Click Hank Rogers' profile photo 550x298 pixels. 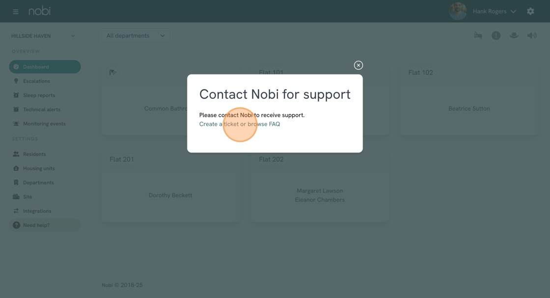(x=458, y=11)
